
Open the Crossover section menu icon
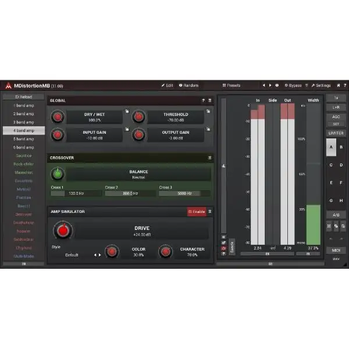point(209,158)
